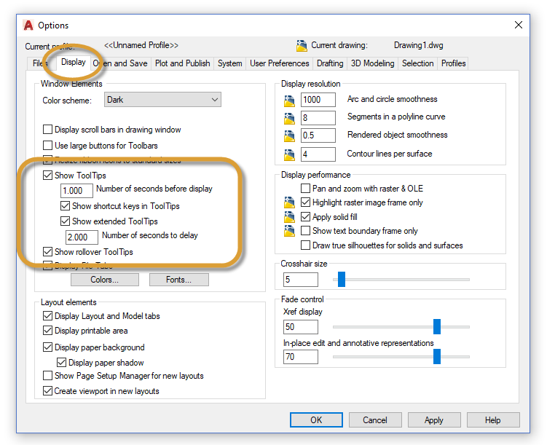Uncheck Create viewport in new layouts

point(47,391)
